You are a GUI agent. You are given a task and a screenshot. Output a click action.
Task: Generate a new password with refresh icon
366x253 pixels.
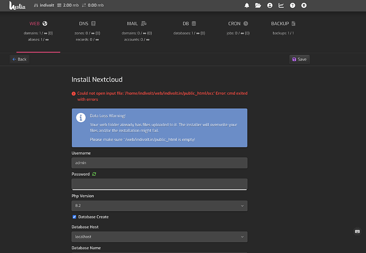coord(94,174)
